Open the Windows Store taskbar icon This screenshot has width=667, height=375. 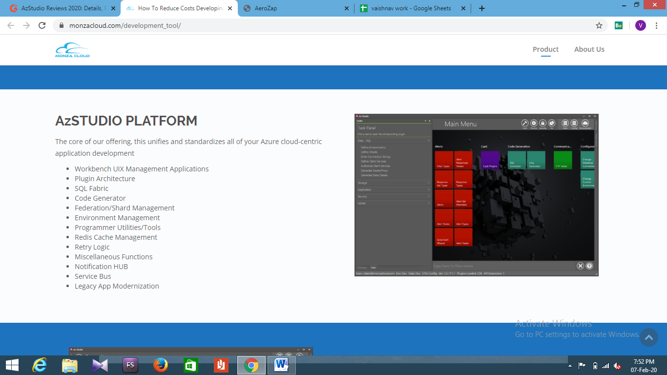191,365
